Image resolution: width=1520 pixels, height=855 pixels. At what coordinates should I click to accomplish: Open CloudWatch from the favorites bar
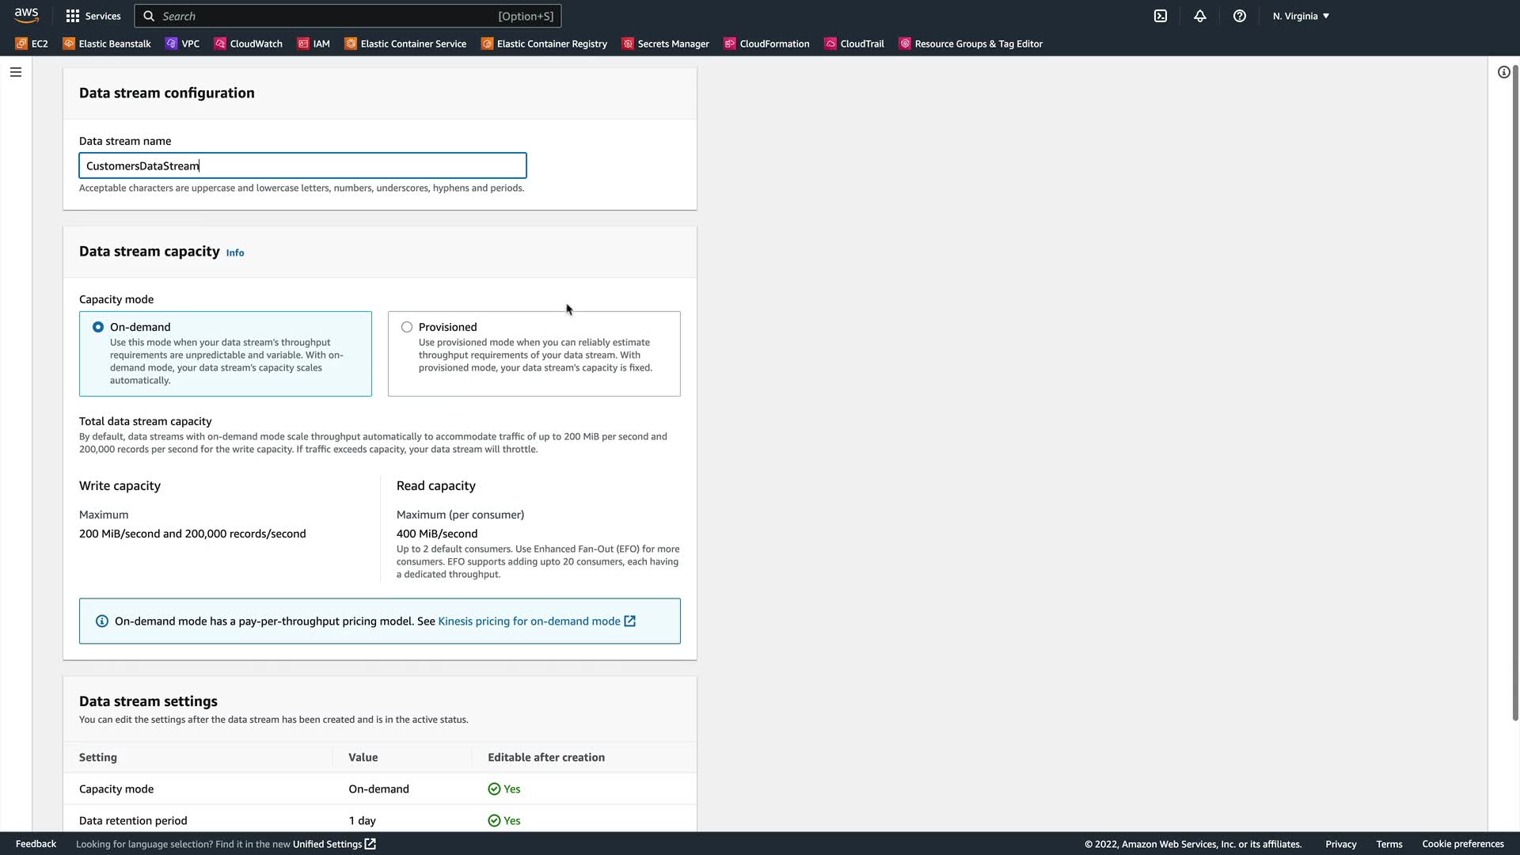pos(248,44)
